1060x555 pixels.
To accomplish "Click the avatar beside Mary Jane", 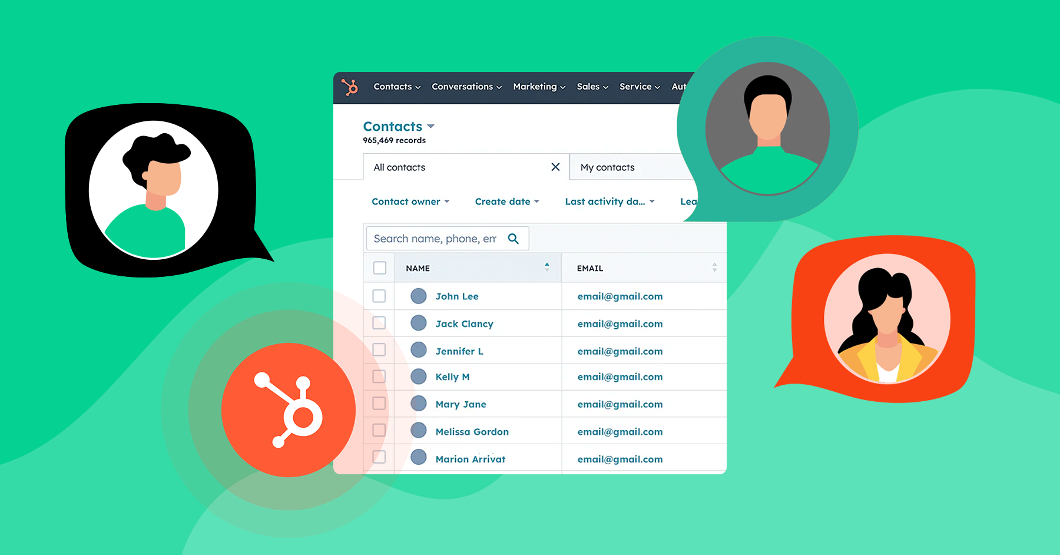I will point(418,403).
